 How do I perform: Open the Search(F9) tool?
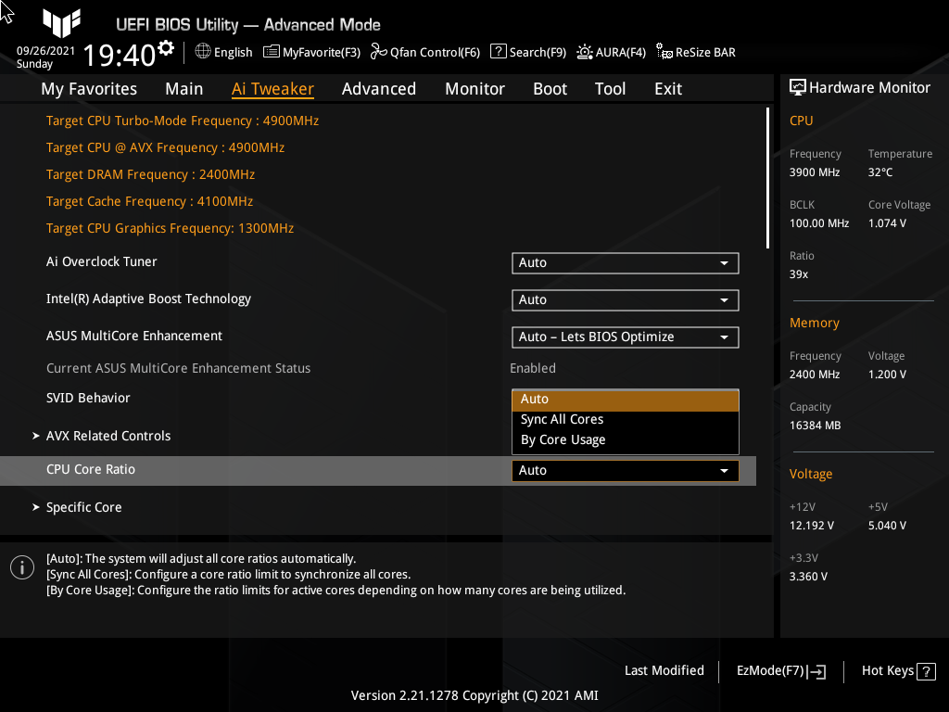click(527, 52)
